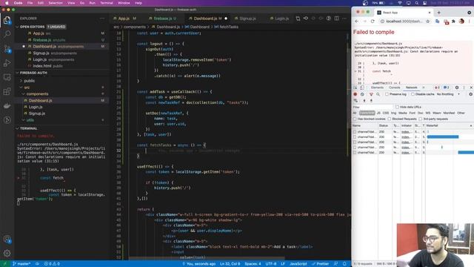Open Explorer panel ellipsis menu

(x=102, y=19)
